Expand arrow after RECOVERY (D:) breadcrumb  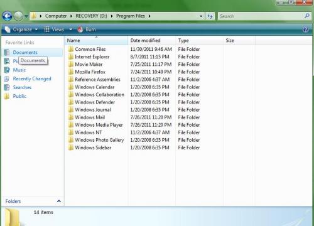pyautogui.click(x=112, y=16)
